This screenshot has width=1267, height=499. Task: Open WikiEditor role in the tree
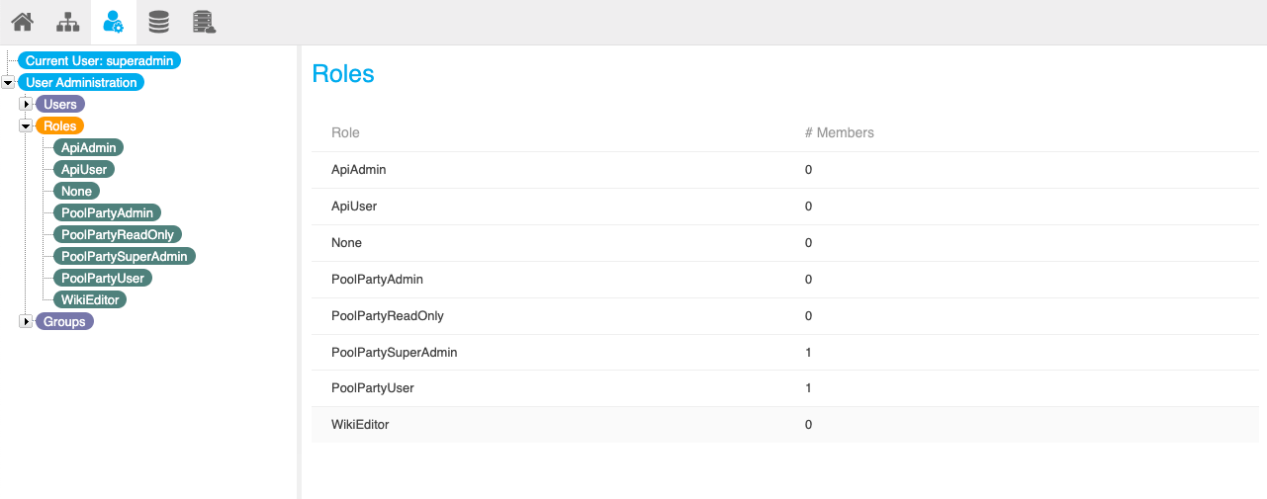89,299
